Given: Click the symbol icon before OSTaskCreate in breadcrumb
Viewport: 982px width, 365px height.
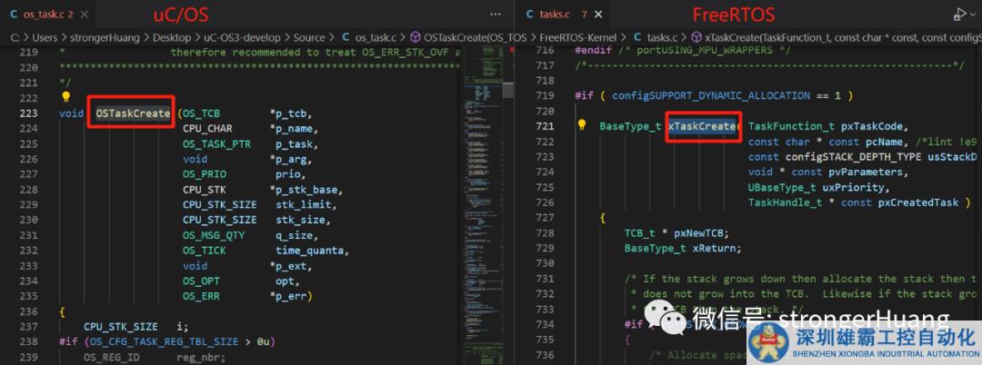Looking at the screenshot, I should 416,37.
